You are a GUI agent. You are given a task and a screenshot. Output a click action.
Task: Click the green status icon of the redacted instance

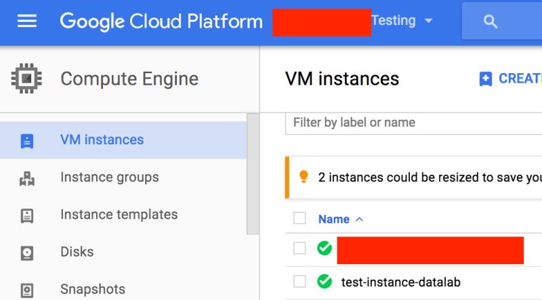[325, 248]
